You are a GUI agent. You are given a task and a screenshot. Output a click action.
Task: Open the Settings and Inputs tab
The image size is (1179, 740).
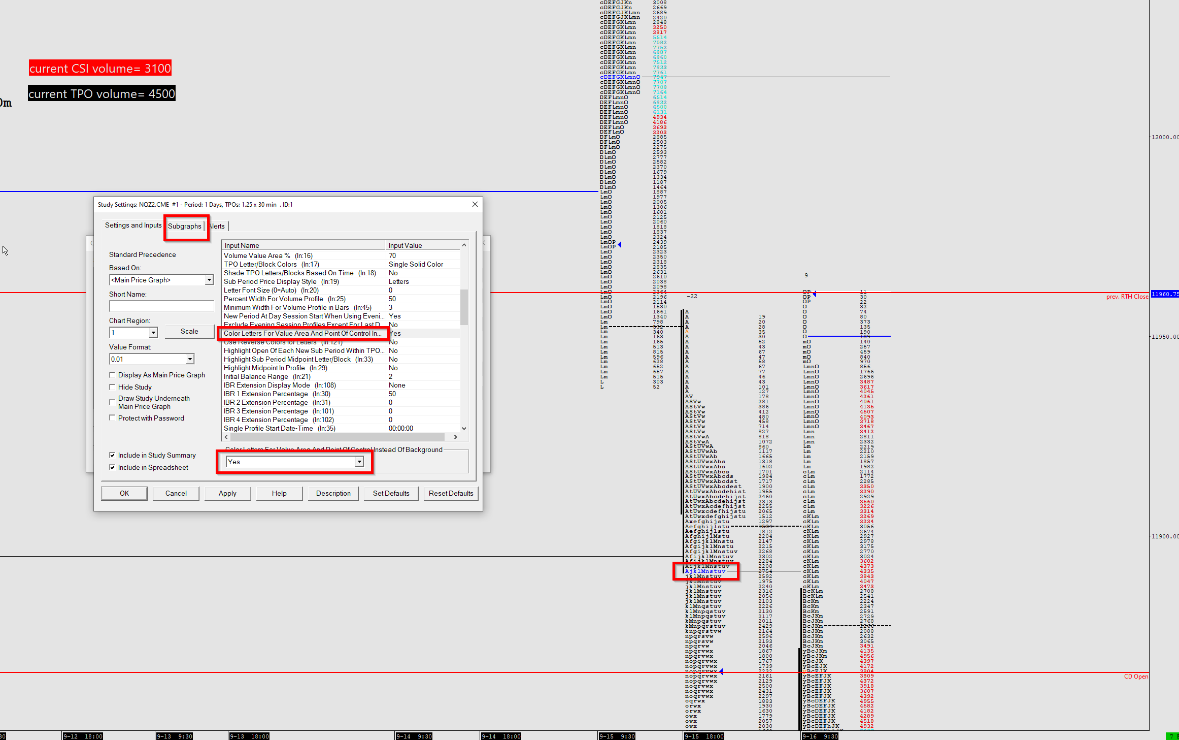(133, 225)
